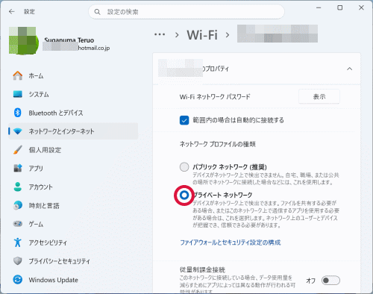The width and height of the screenshot is (373, 294).
Task: Go to Wi-Fi breadcrumb
Action: pyautogui.click(x=202, y=34)
